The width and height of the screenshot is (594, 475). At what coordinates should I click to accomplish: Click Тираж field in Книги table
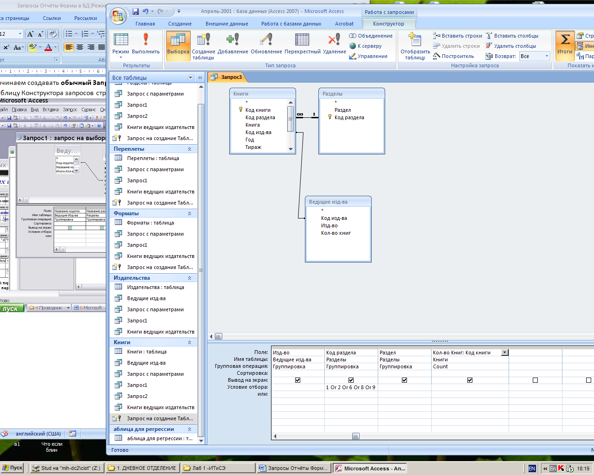click(253, 147)
